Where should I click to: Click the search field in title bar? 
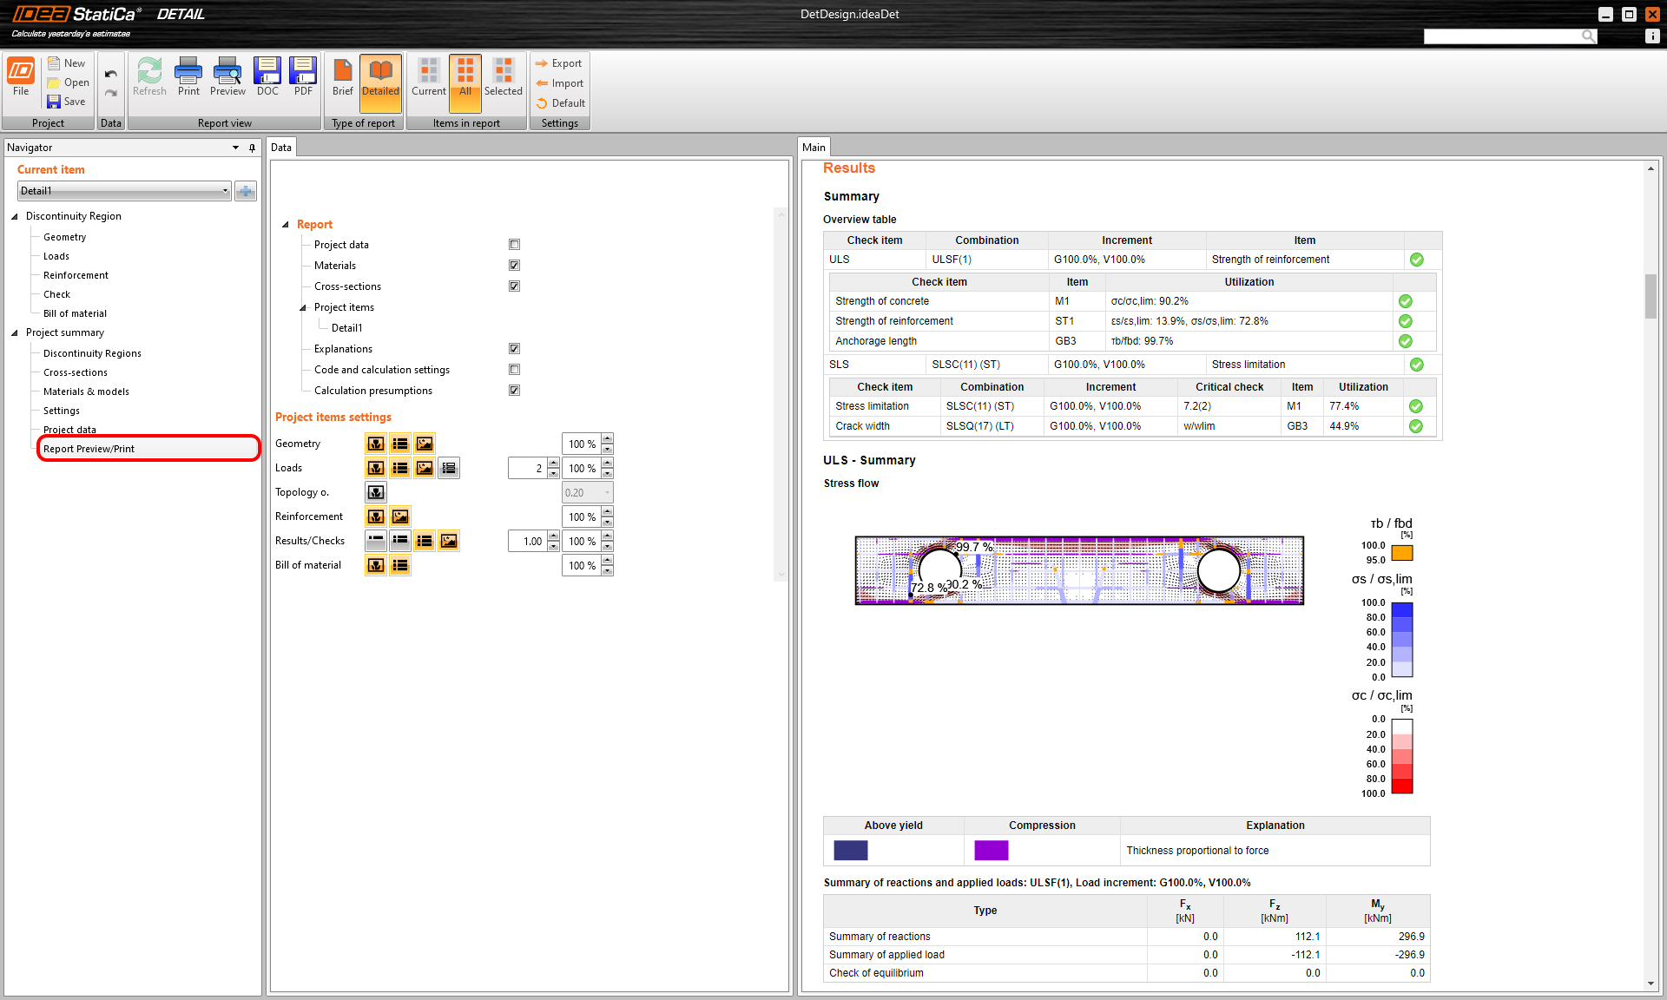[x=1502, y=36]
